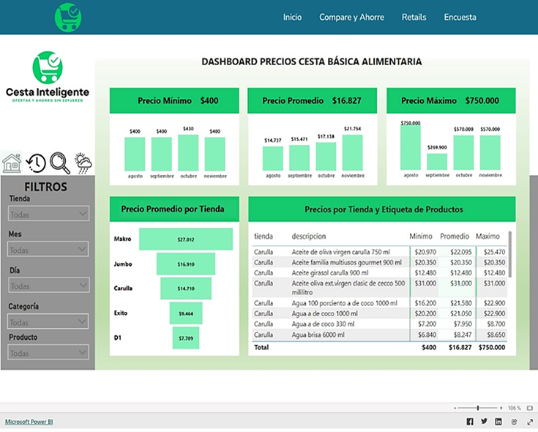This screenshot has height=432, width=538.
Task: Expand the Categoría filter dropdown
Action: coord(48,322)
